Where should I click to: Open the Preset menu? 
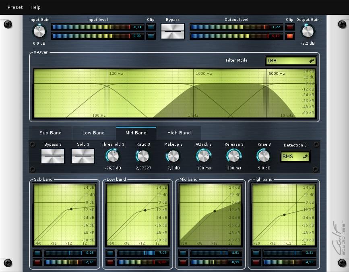15,7
